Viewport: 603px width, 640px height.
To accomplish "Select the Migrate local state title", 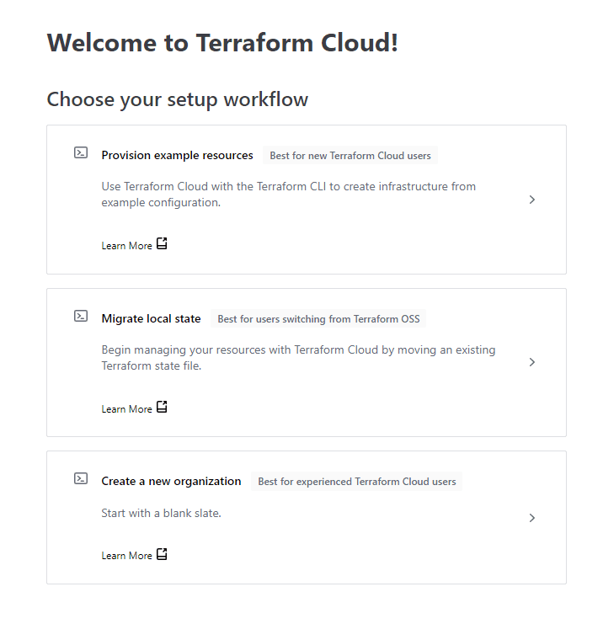I will 151,319.
